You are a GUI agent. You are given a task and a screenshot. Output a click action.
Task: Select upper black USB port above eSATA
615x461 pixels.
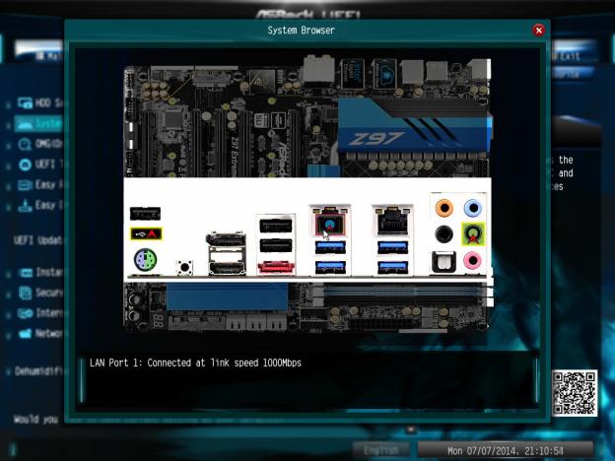(x=276, y=226)
